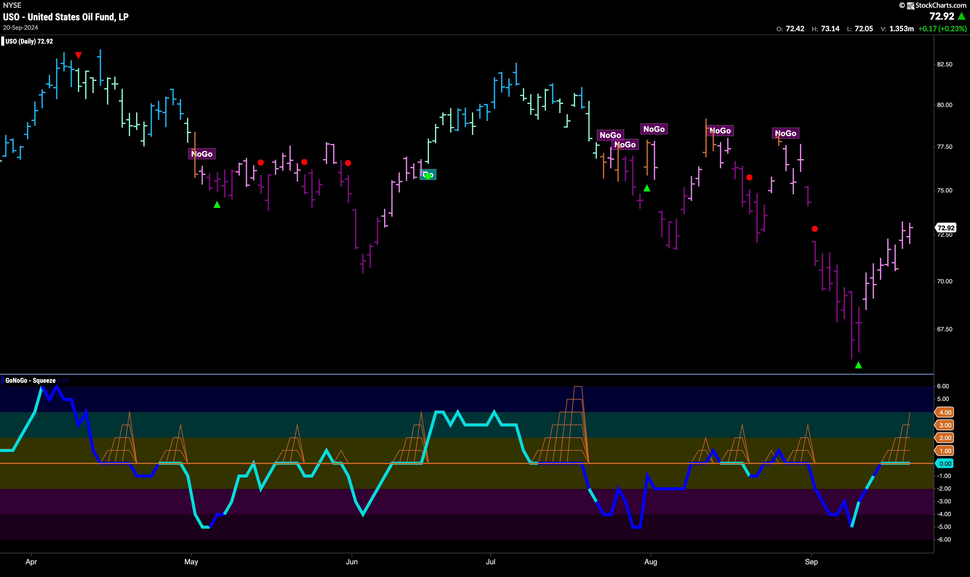Viewport: 970px width, 577px height.
Task: Click the V: 1.353m volume value
Action: coord(897,29)
